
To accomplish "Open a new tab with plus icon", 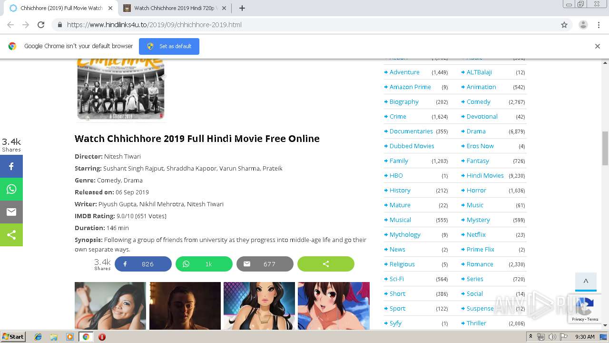I will 242,8.
